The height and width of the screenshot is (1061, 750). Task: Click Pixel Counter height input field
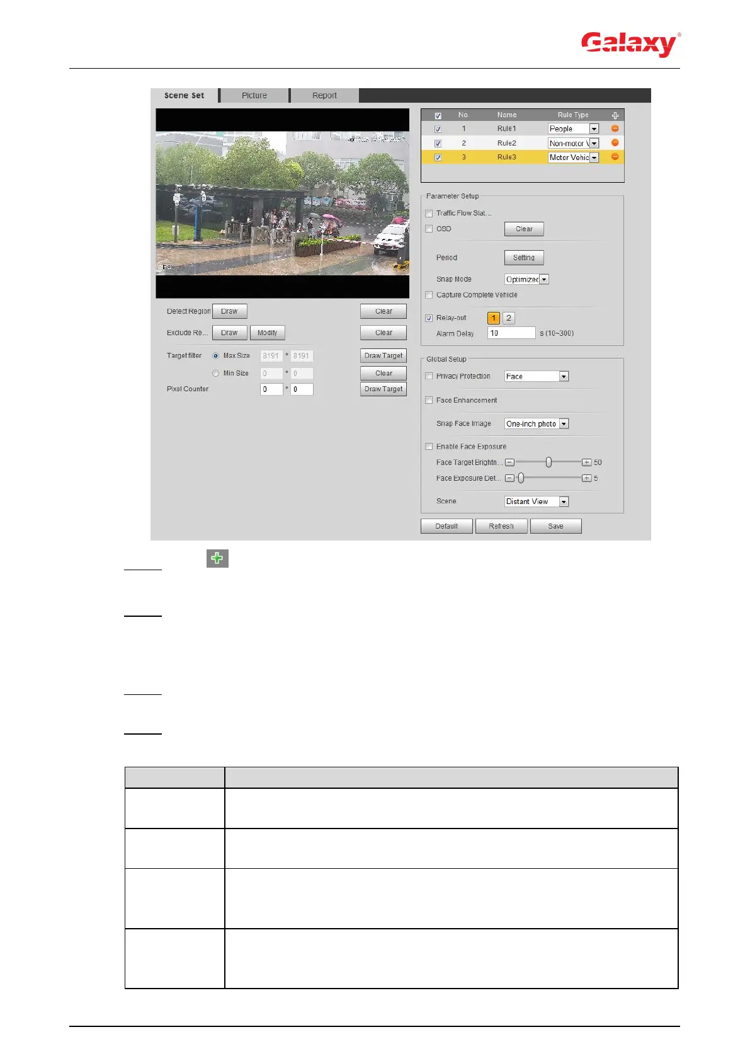pos(302,389)
